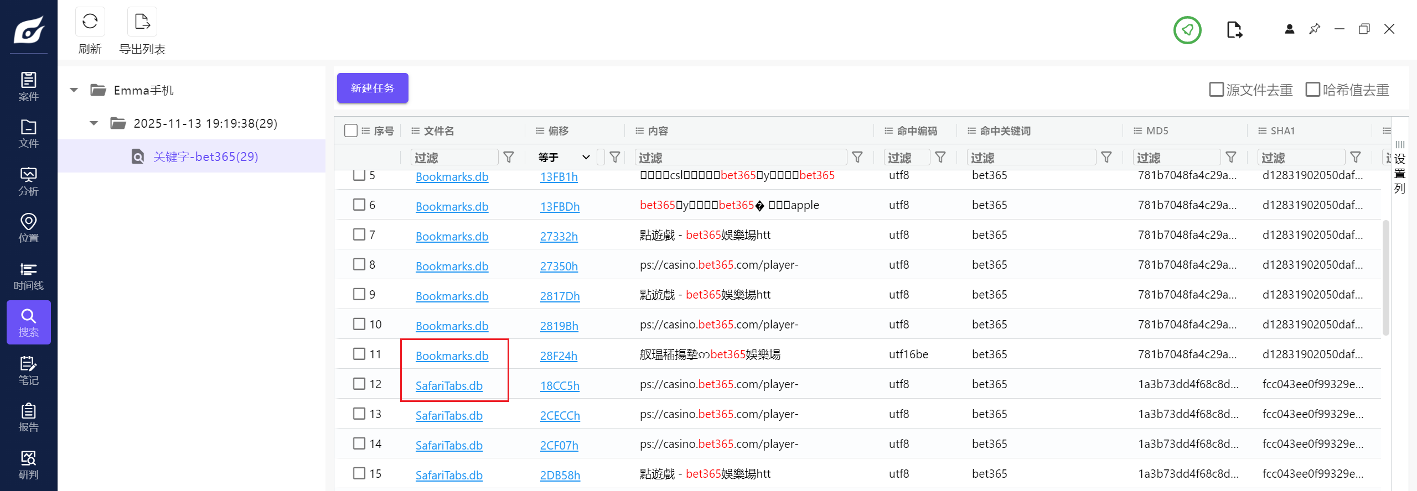
Task: Switch to the Search (搜索) sidebar tab
Action: coord(28,322)
